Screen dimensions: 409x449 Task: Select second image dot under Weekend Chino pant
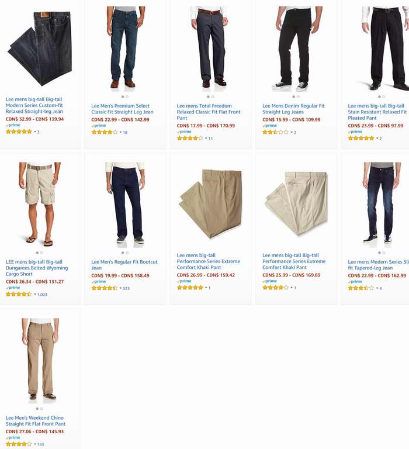click(42, 409)
